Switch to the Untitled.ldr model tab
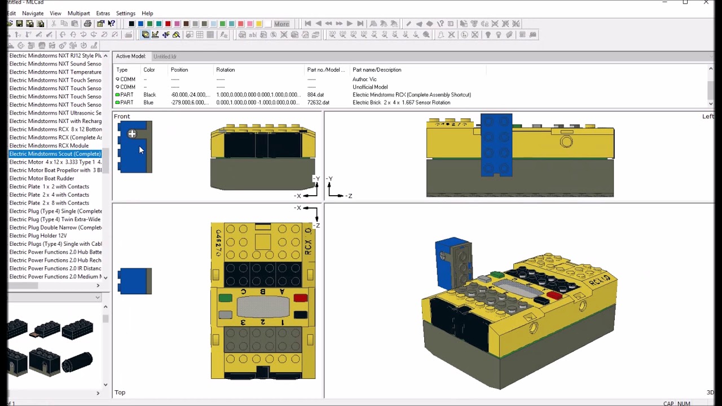This screenshot has height=406, width=722. click(x=165, y=56)
